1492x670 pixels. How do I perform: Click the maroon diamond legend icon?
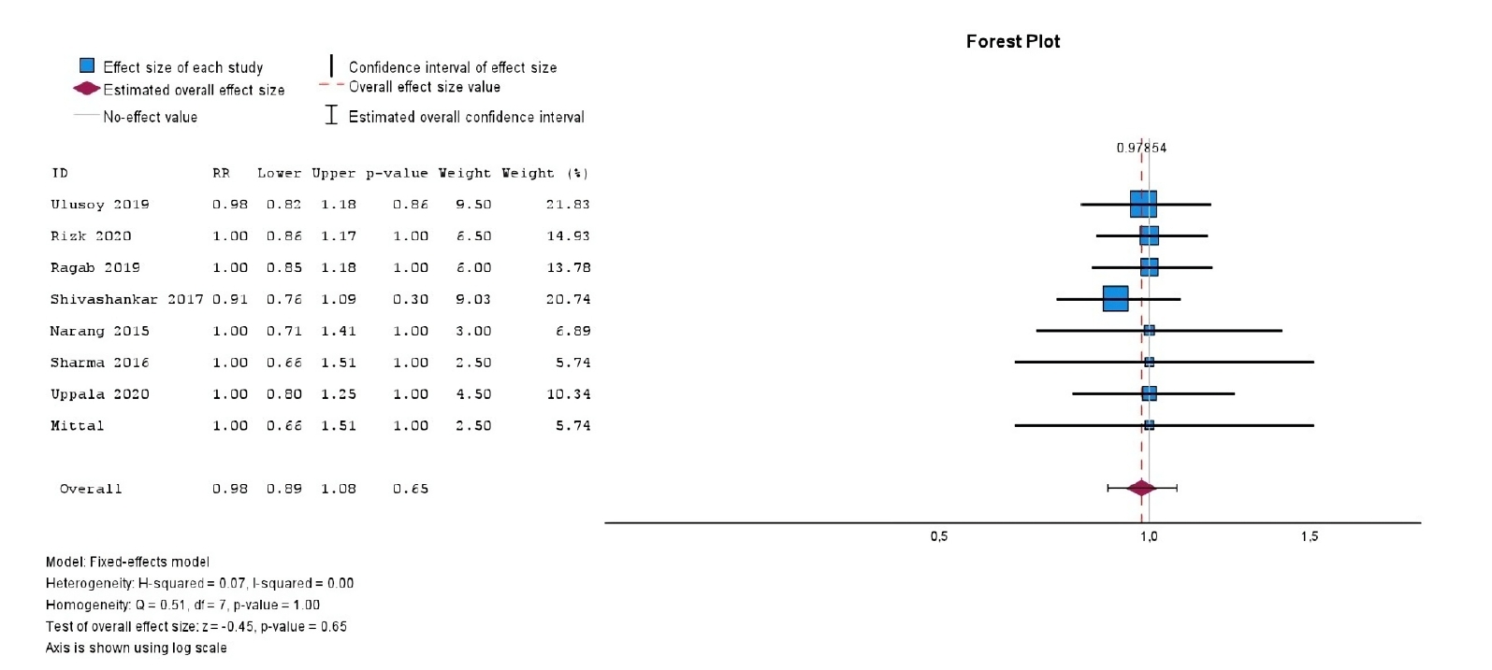86,89
